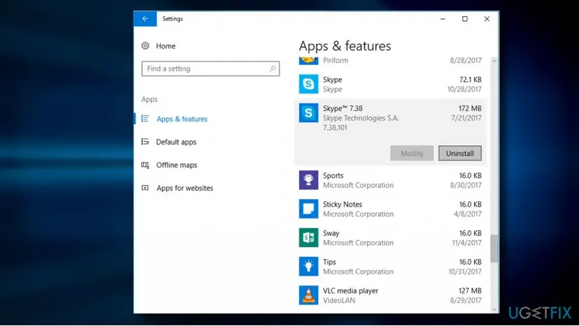Minimize the Settings window
Image resolution: width=579 pixels, height=326 pixels.
tap(443, 19)
